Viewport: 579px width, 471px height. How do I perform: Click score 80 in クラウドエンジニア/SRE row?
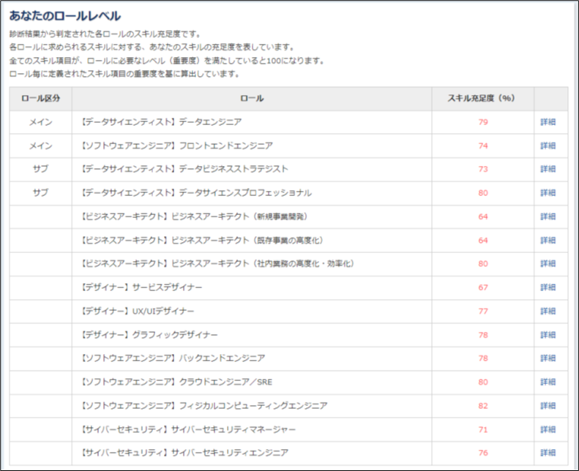pyautogui.click(x=483, y=382)
